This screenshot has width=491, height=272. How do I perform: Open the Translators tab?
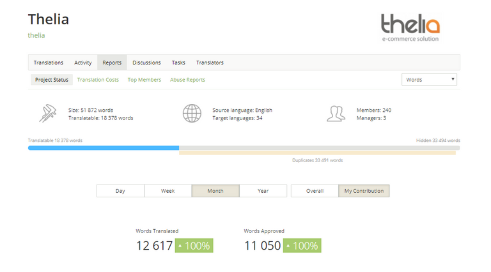[210, 63]
